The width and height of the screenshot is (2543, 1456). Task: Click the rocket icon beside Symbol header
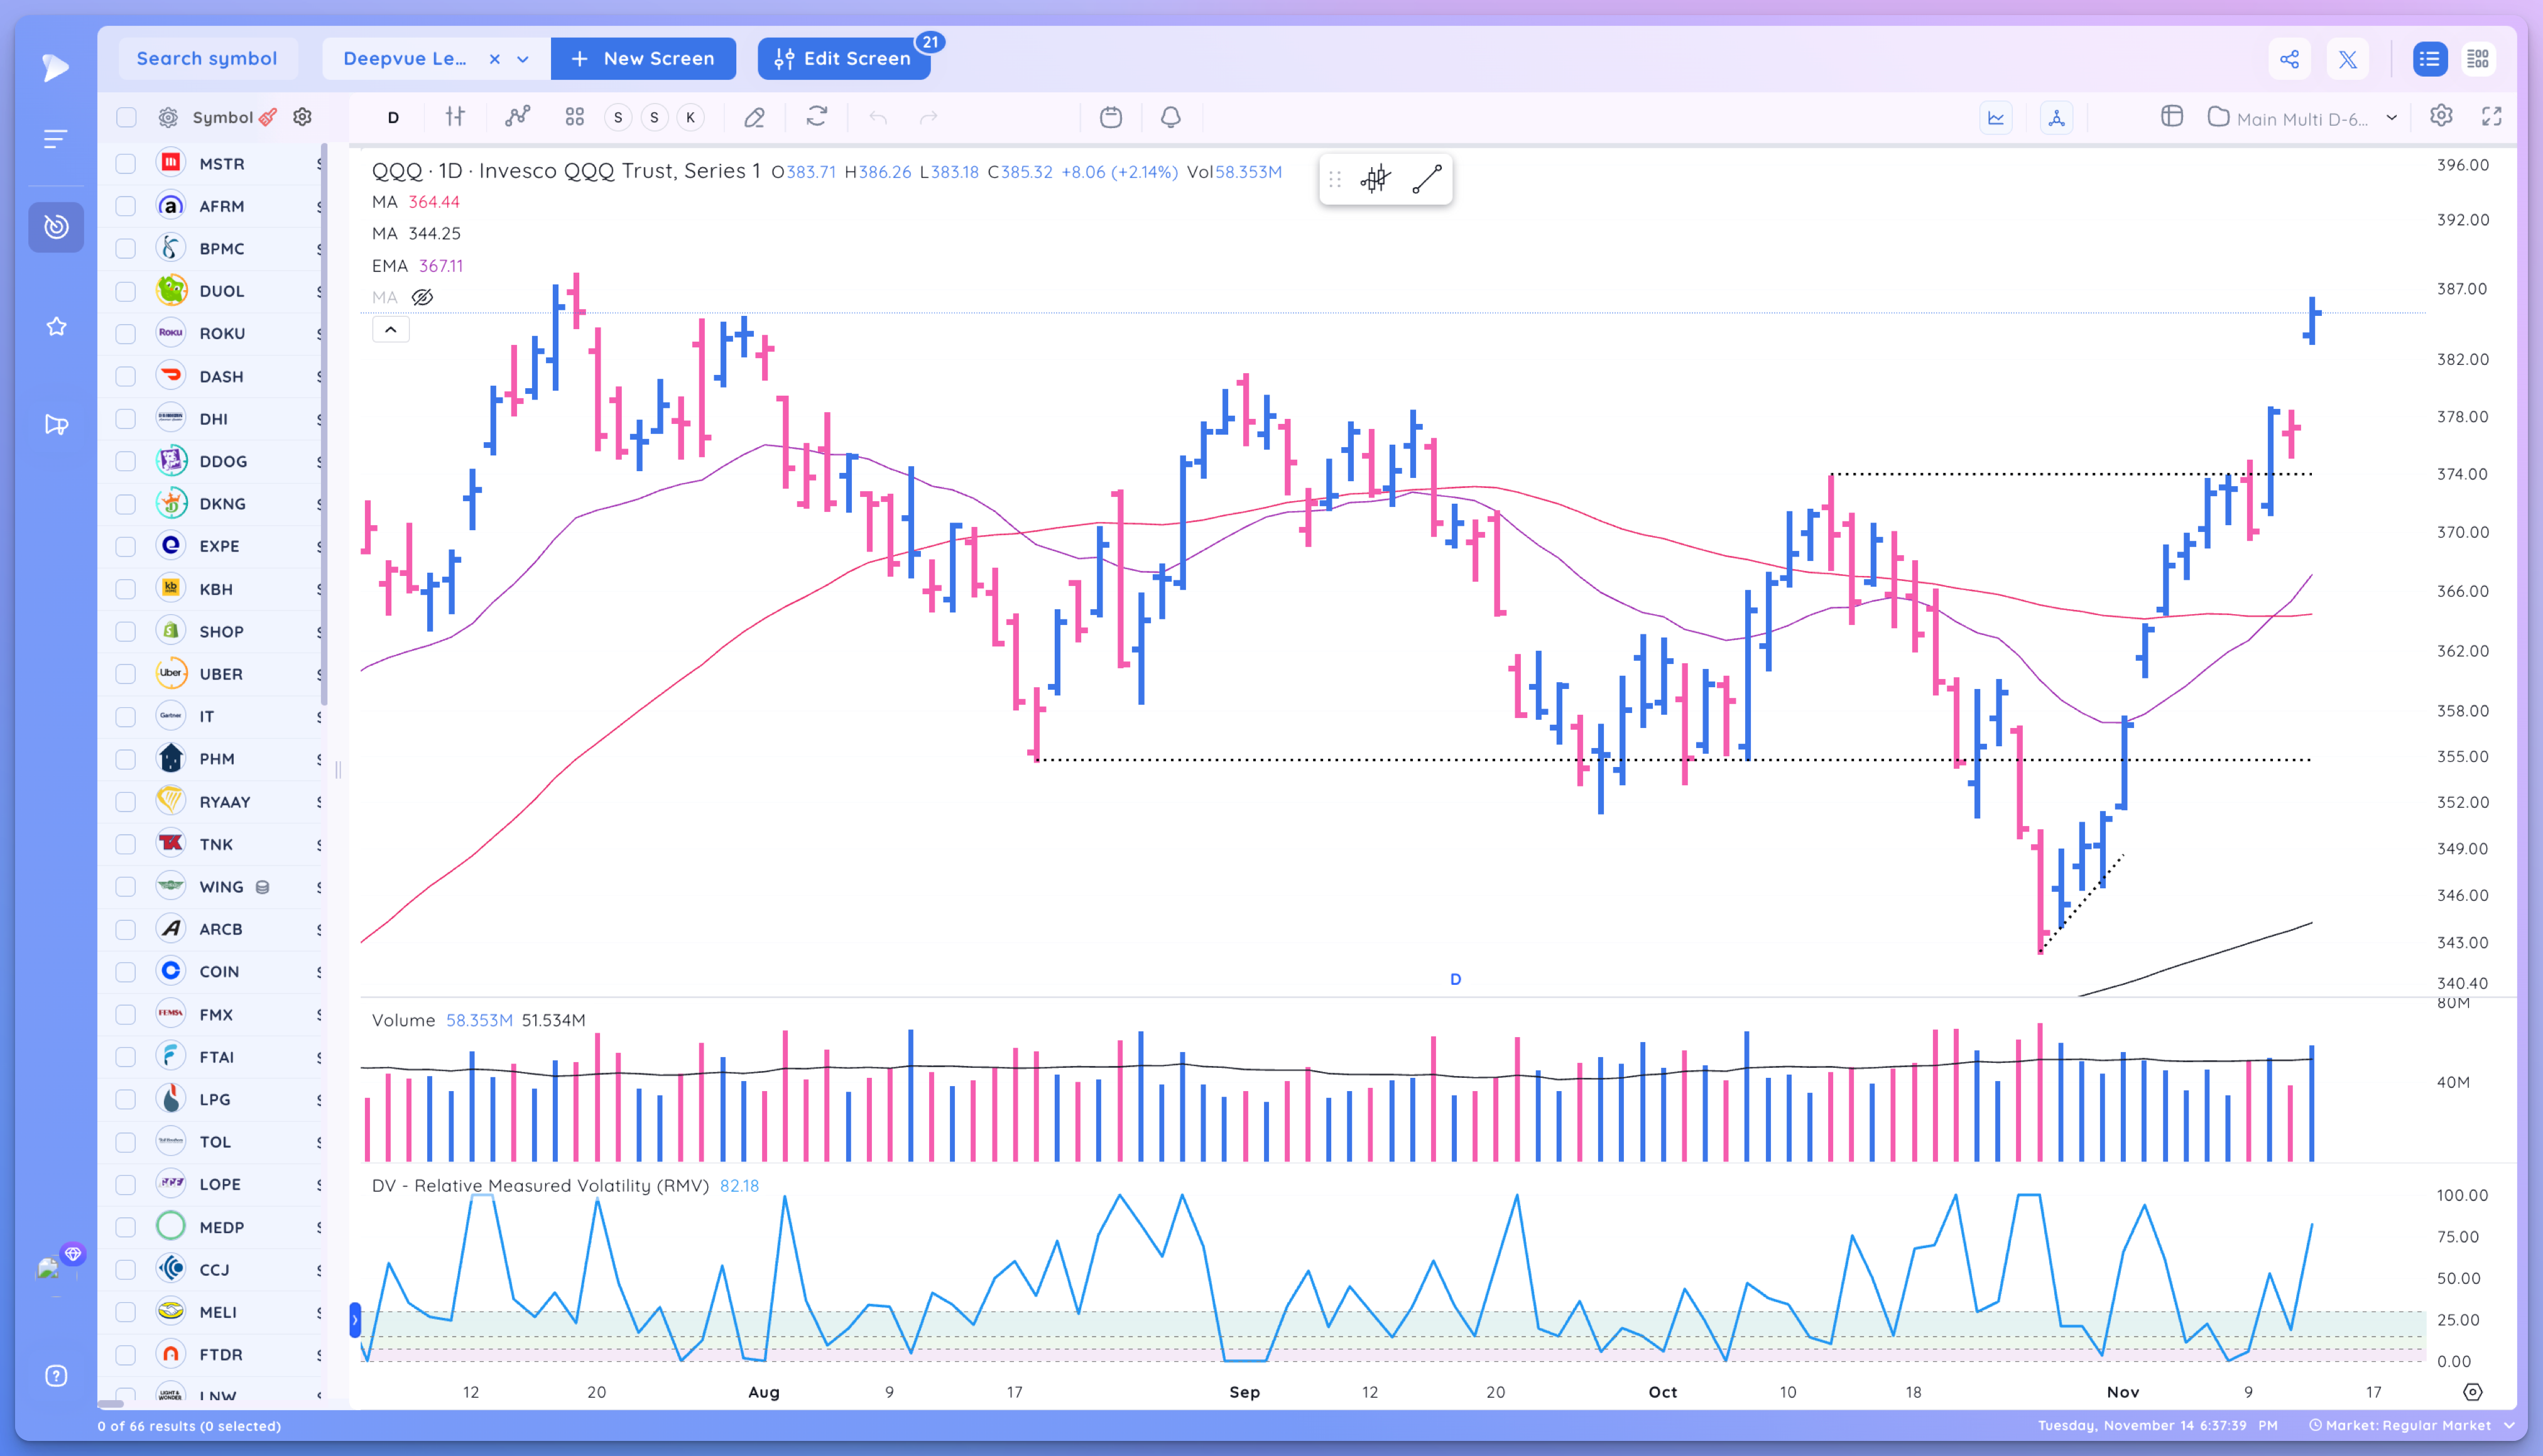[x=268, y=117]
